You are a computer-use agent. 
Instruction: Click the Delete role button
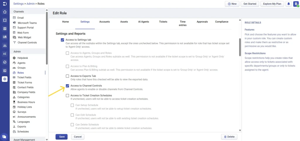[x=229, y=137]
